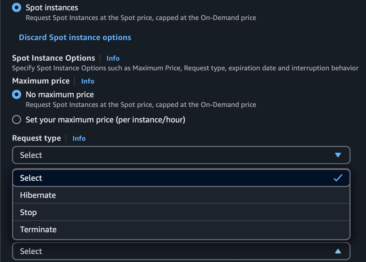Open the Request type Select dropdown
This screenshot has width=366, height=262.
pyautogui.click(x=181, y=155)
